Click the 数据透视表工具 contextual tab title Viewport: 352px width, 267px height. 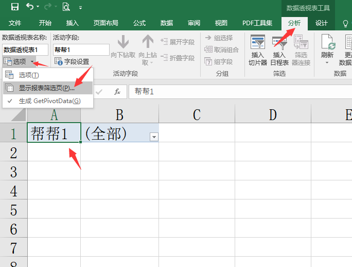[x=308, y=8]
